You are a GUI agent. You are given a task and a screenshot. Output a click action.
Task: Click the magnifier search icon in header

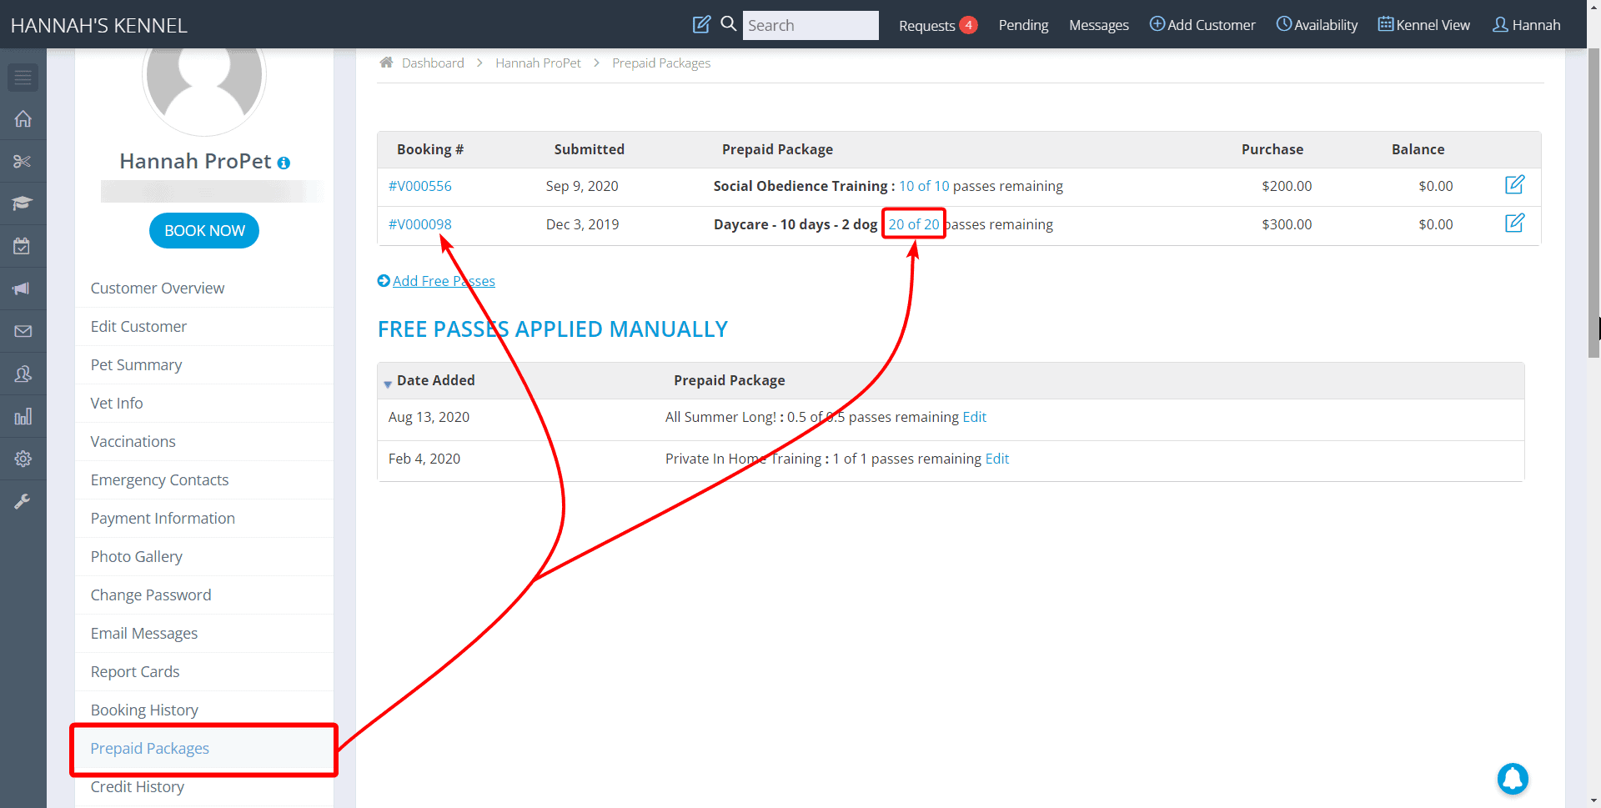[x=728, y=24]
